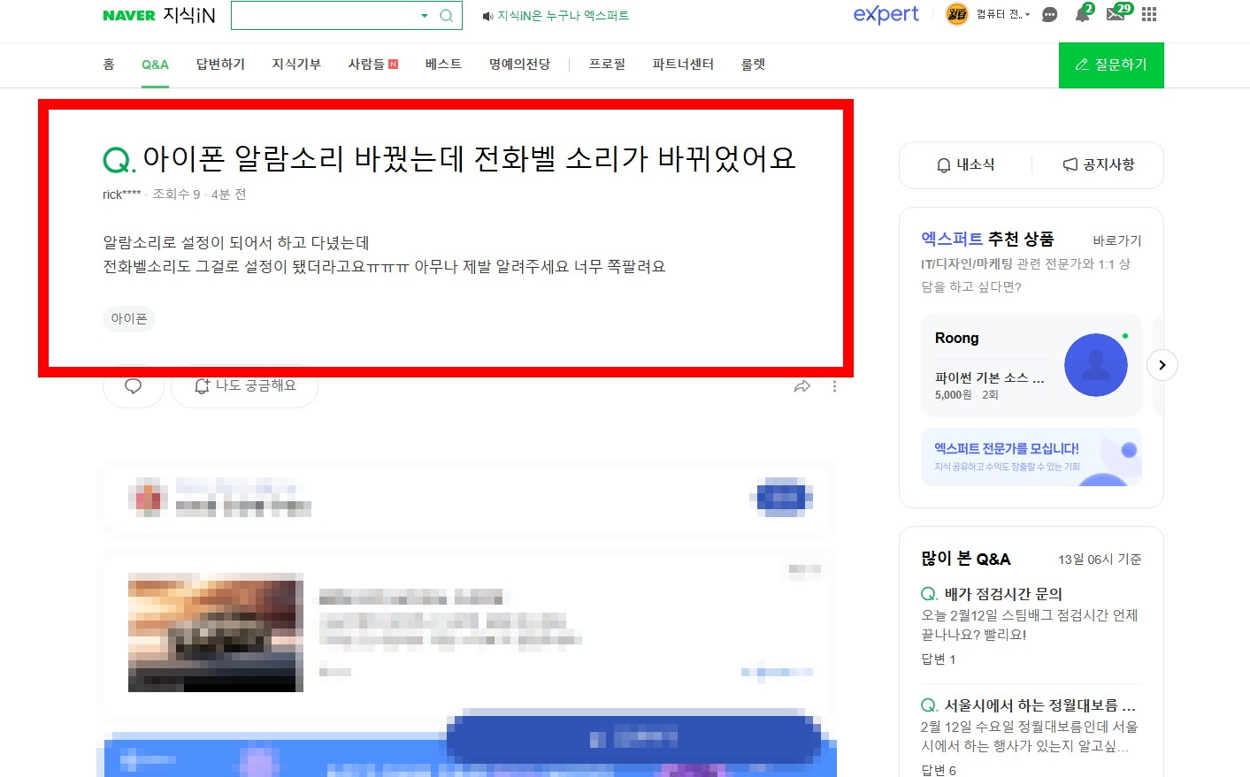
Task: Click the NAVER logo
Action: coord(129,15)
